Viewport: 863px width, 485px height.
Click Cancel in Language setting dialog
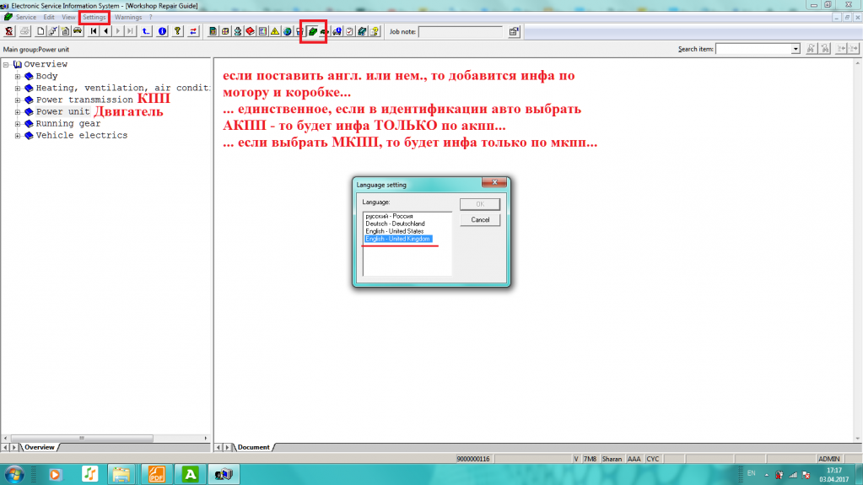[480, 219]
